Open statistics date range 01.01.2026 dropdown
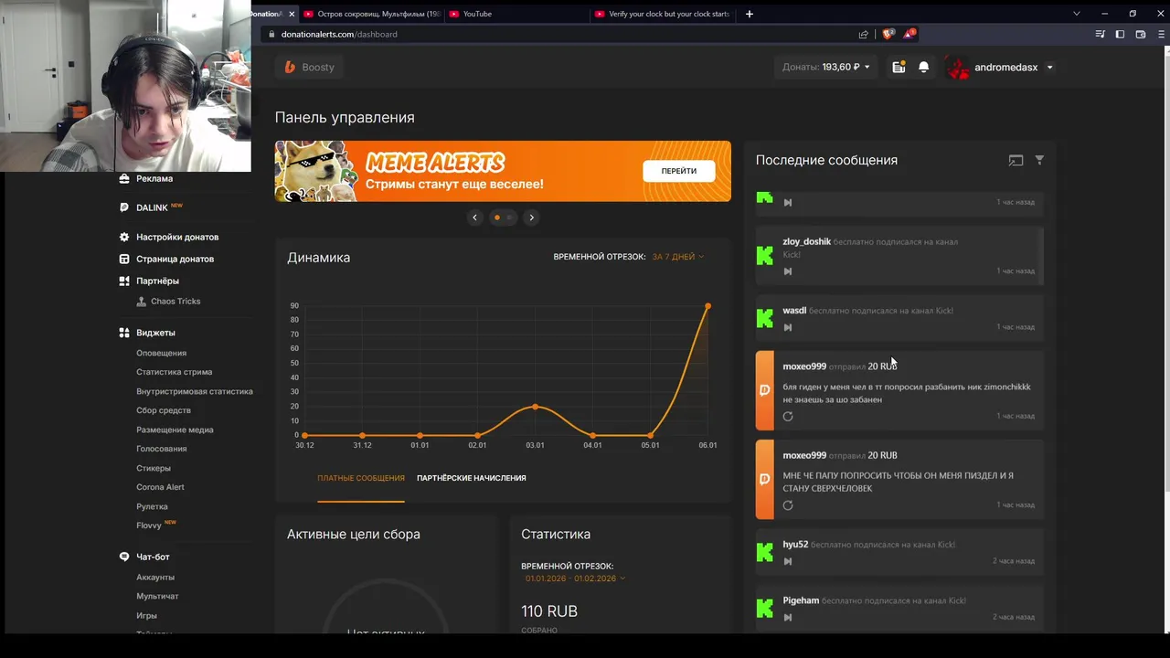The height and width of the screenshot is (658, 1170). point(575,578)
